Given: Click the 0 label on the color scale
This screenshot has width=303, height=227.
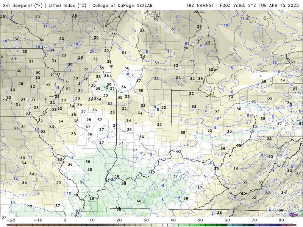Looking at the screenshot, I should pyautogui.click(x=65, y=220).
